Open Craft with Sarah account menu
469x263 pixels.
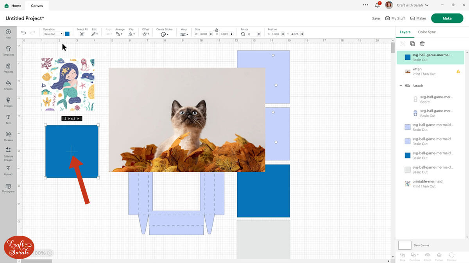point(412,5)
